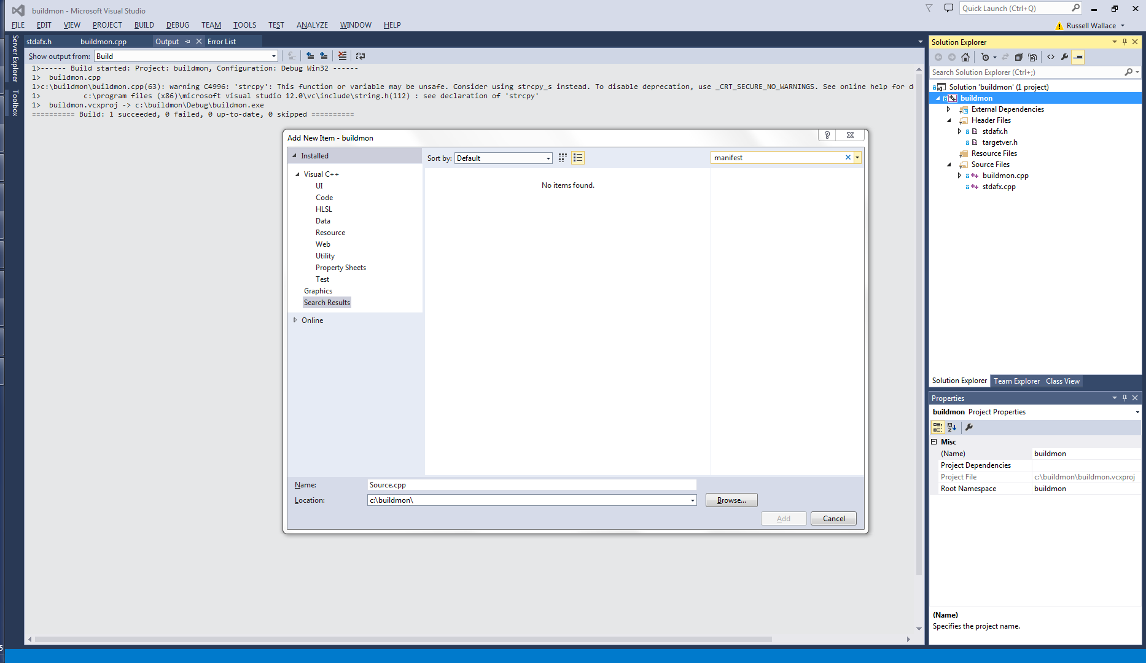Click the Output horizontal scrollbar thumb
This screenshot has width=1146, height=663.
(403, 639)
